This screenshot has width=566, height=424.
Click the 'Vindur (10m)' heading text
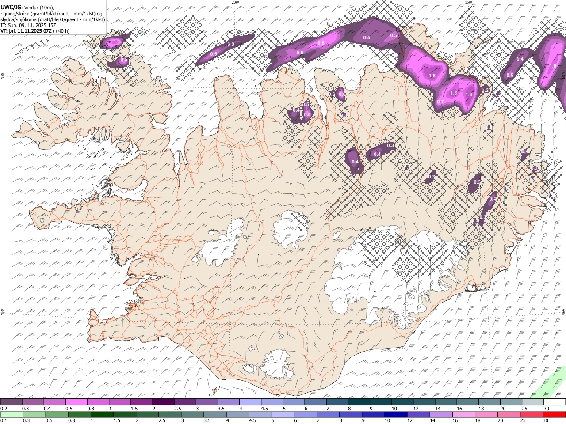[x=38, y=8]
